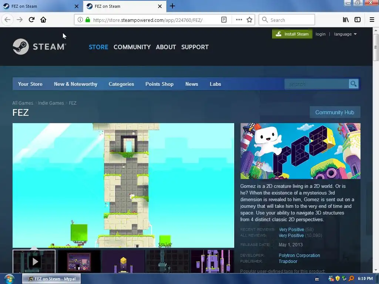Select the fourth dark grid screenshot thumbnail
Screen dimensions: 379x284
tap(168, 261)
